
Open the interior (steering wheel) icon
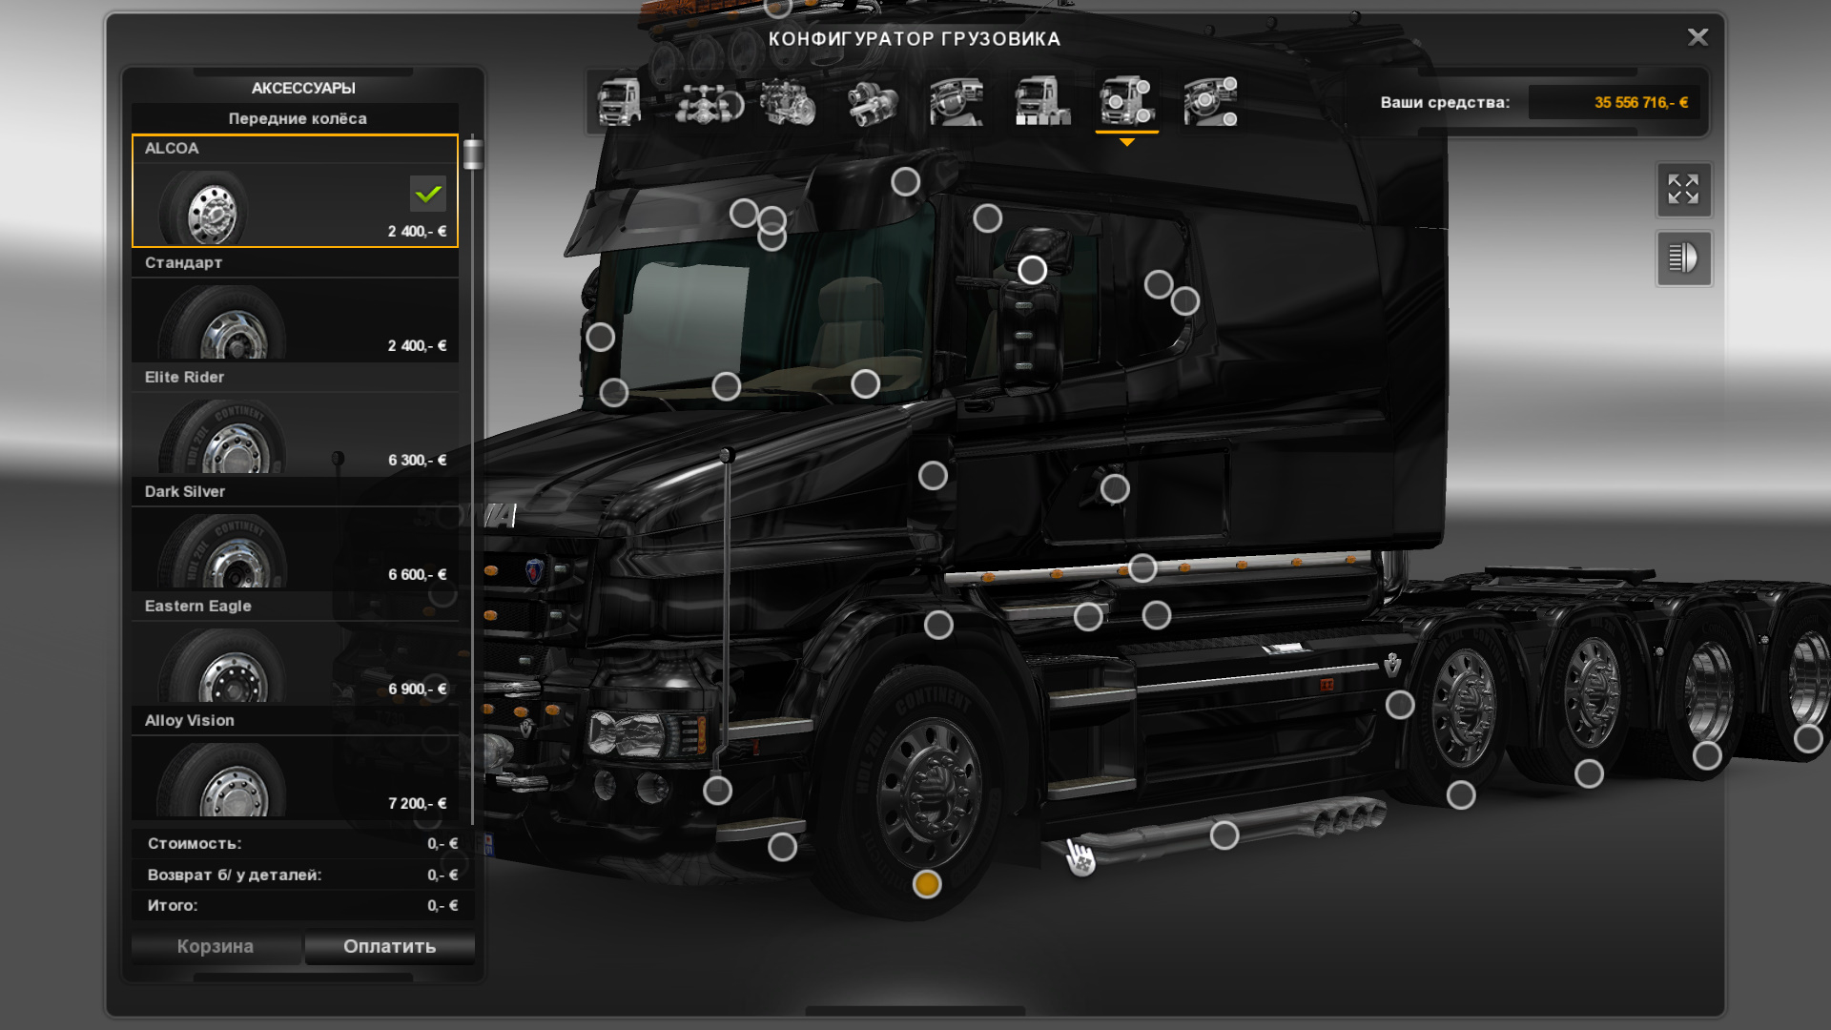point(957,102)
